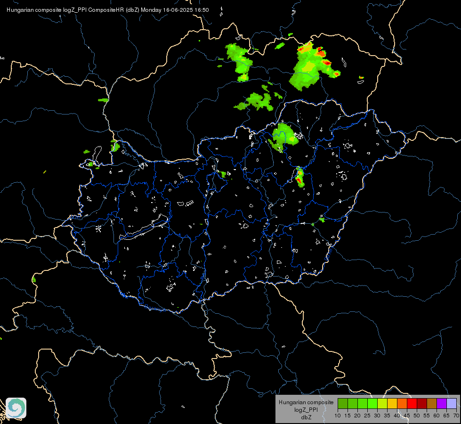461x424 pixels.
Task: Select the 50–55 dBZ dark red swatch
Action: 422,403
